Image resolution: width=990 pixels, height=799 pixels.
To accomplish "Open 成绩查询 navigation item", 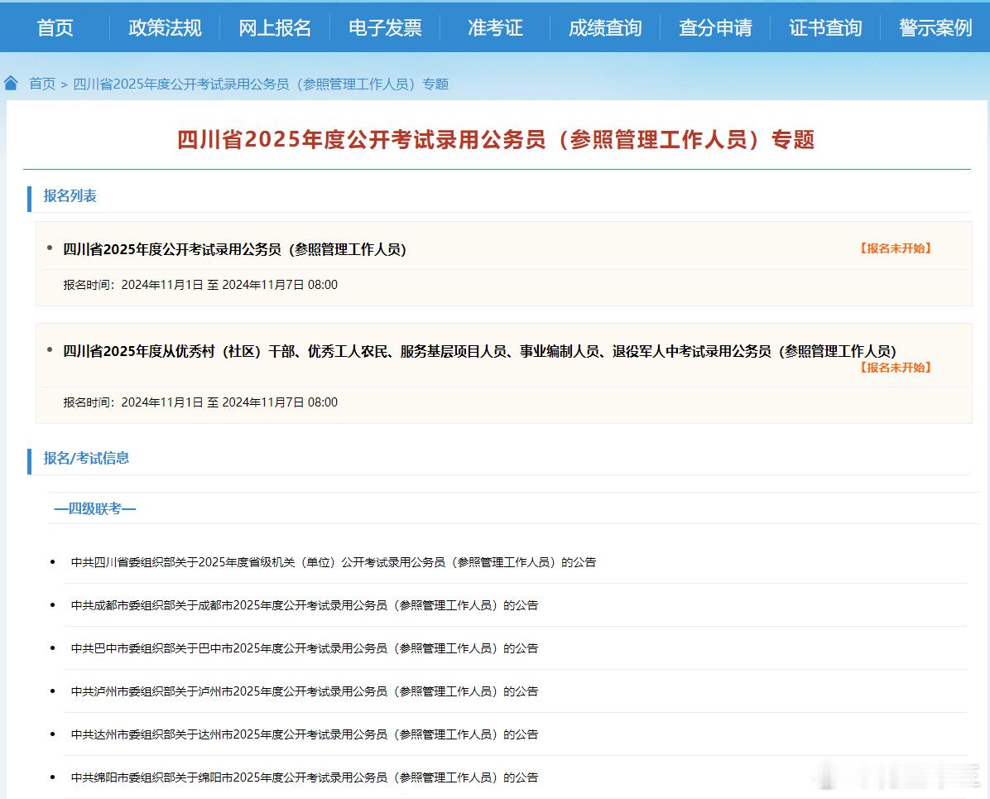I will (x=605, y=28).
